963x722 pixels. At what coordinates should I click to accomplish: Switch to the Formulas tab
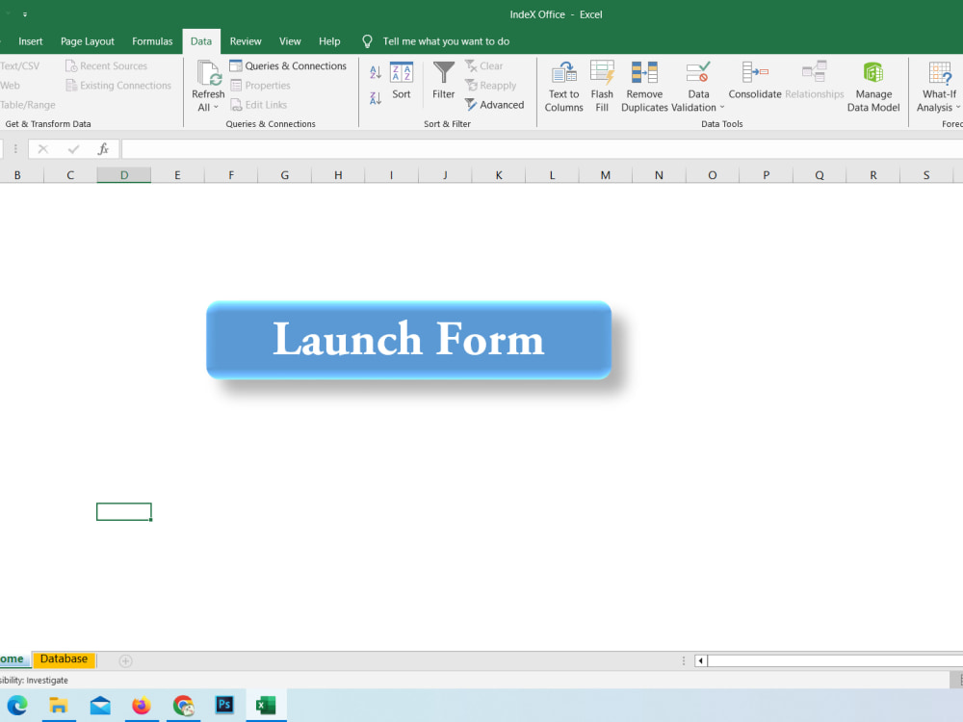152,41
